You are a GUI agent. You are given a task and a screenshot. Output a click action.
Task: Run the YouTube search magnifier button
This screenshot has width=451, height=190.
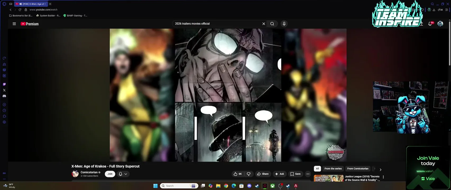pos(272,24)
